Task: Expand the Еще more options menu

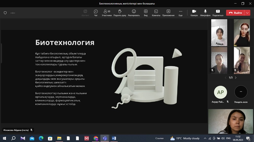Action: [180, 13]
